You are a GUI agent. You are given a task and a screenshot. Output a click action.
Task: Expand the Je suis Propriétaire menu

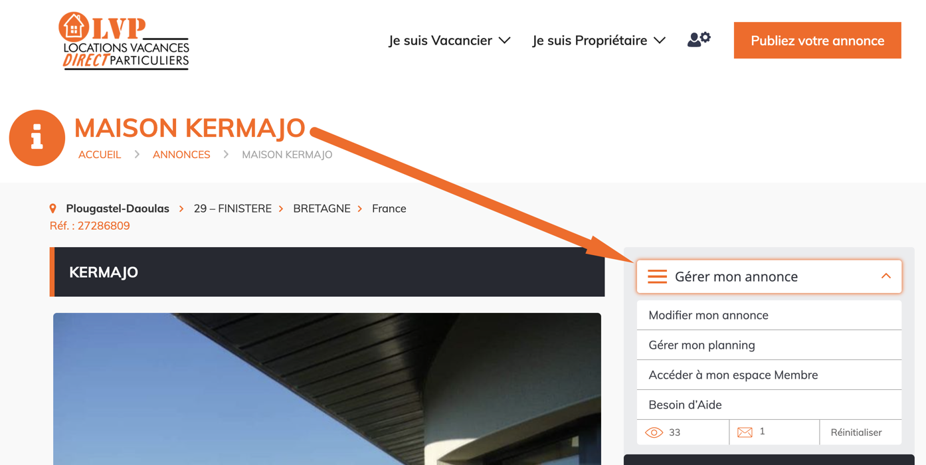(599, 41)
